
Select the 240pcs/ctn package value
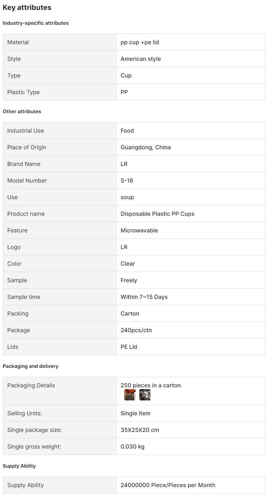coord(136,330)
